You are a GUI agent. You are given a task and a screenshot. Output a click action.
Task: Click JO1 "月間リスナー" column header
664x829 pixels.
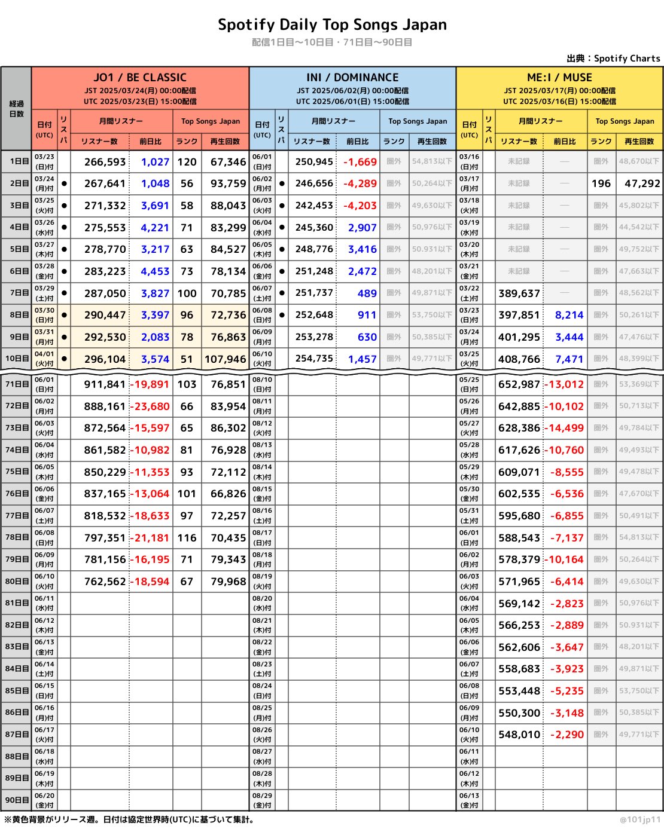(121, 121)
